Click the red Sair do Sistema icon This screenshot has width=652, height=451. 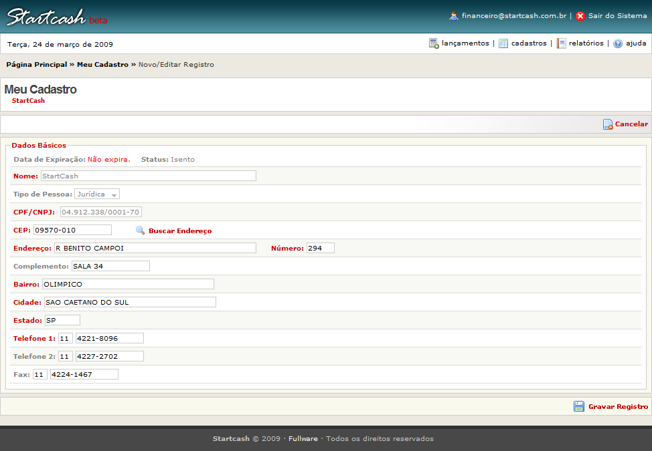[580, 16]
